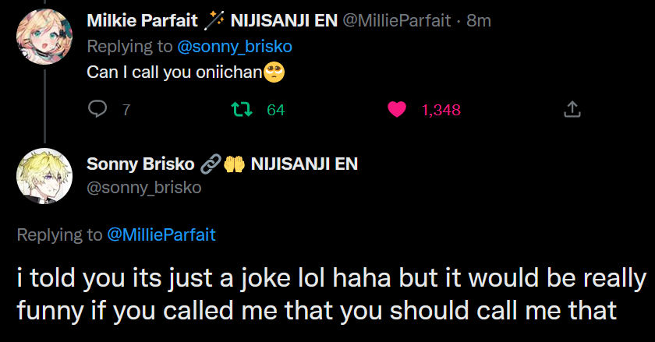View the 64 retweets count
Screen dimensions: 655x342
point(276,110)
